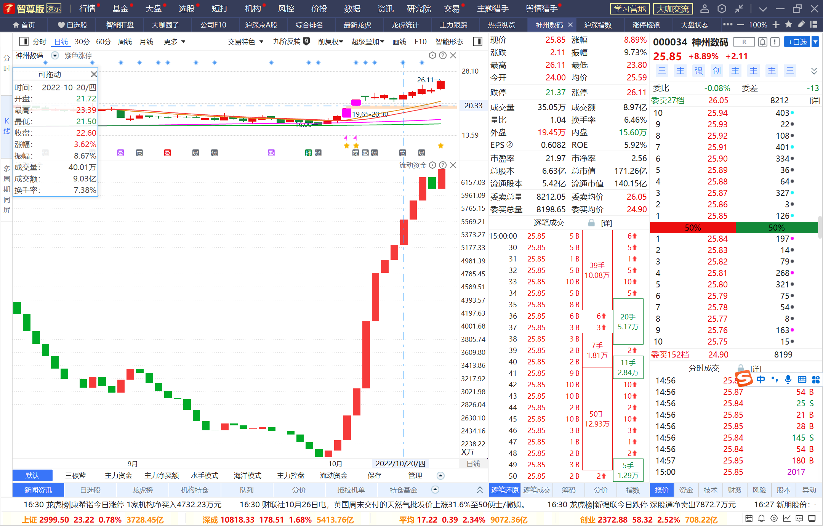Switch to the 沪深指数 tab

click(597, 25)
